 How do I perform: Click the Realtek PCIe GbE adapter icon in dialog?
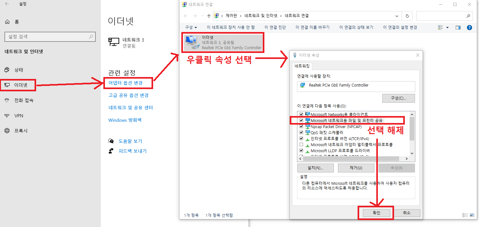tap(303, 85)
